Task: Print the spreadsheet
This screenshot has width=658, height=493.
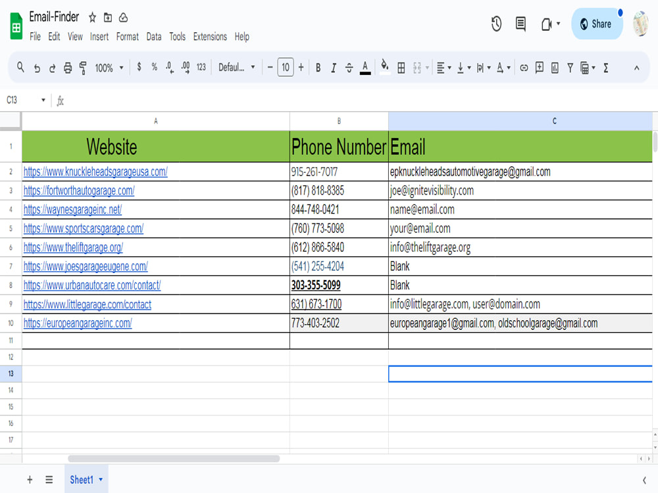Action: point(68,68)
